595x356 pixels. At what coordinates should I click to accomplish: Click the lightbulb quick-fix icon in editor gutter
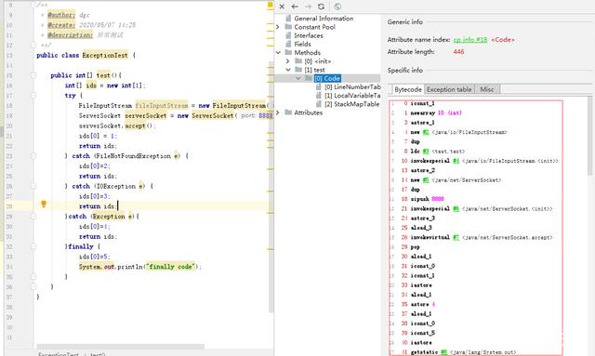pyautogui.click(x=44, y=204)
